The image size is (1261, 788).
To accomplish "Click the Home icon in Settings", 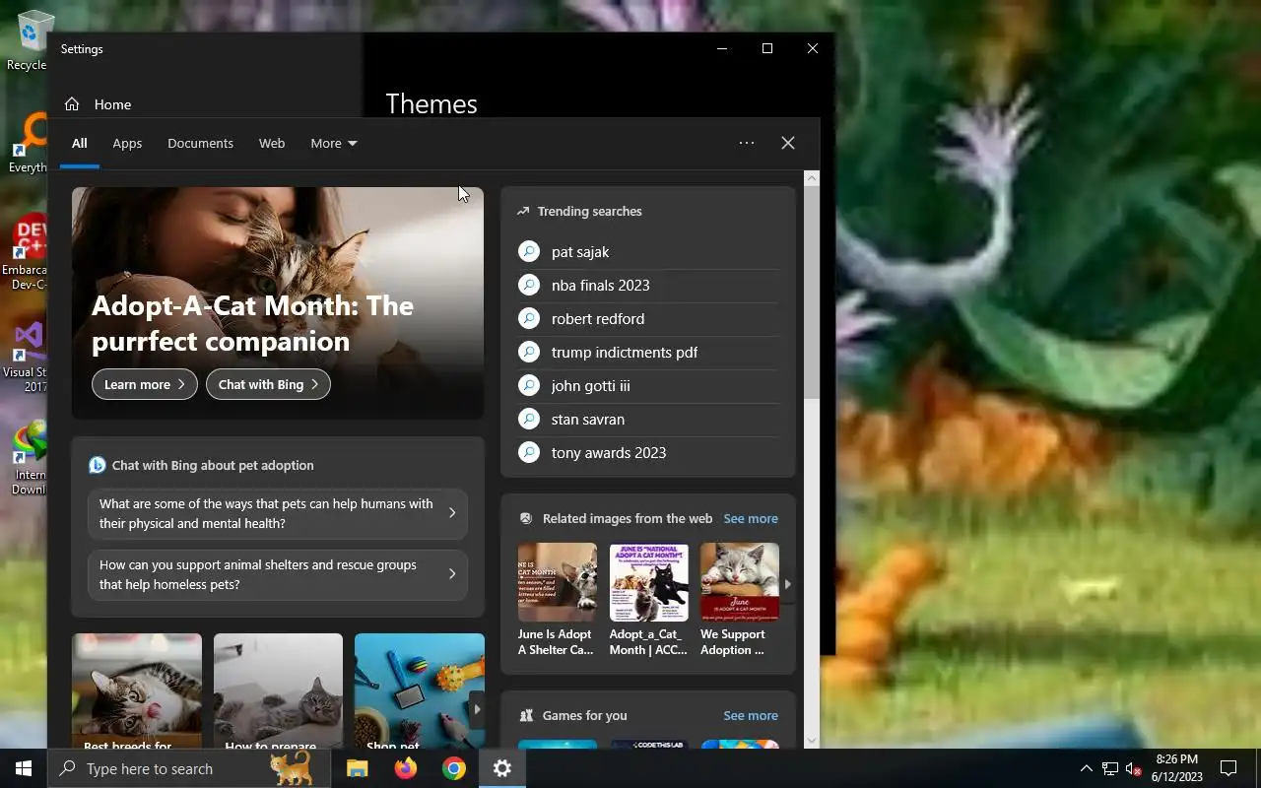I will [72, 104].
